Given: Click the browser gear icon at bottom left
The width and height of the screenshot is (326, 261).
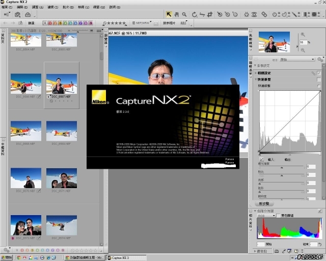Looking at the screenshot, I should (x=7, y=250).
